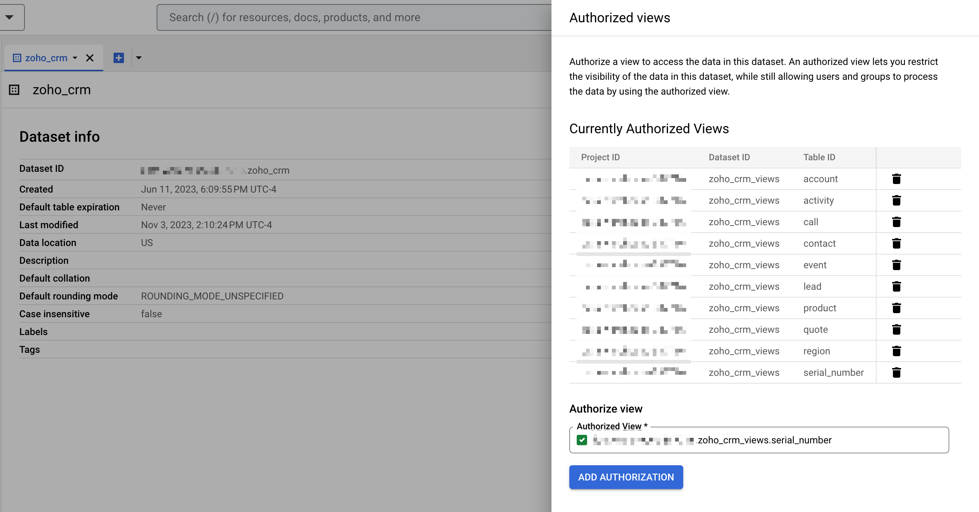Delete the activity authorized view
Screen dimensions: 979x512
coord(896,200)
